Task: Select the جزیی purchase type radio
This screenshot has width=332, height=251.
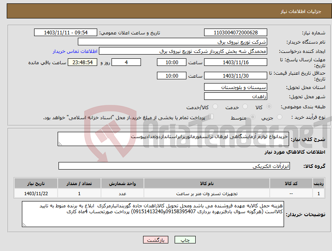Action: pyautogui.click(x=279, y=117)
